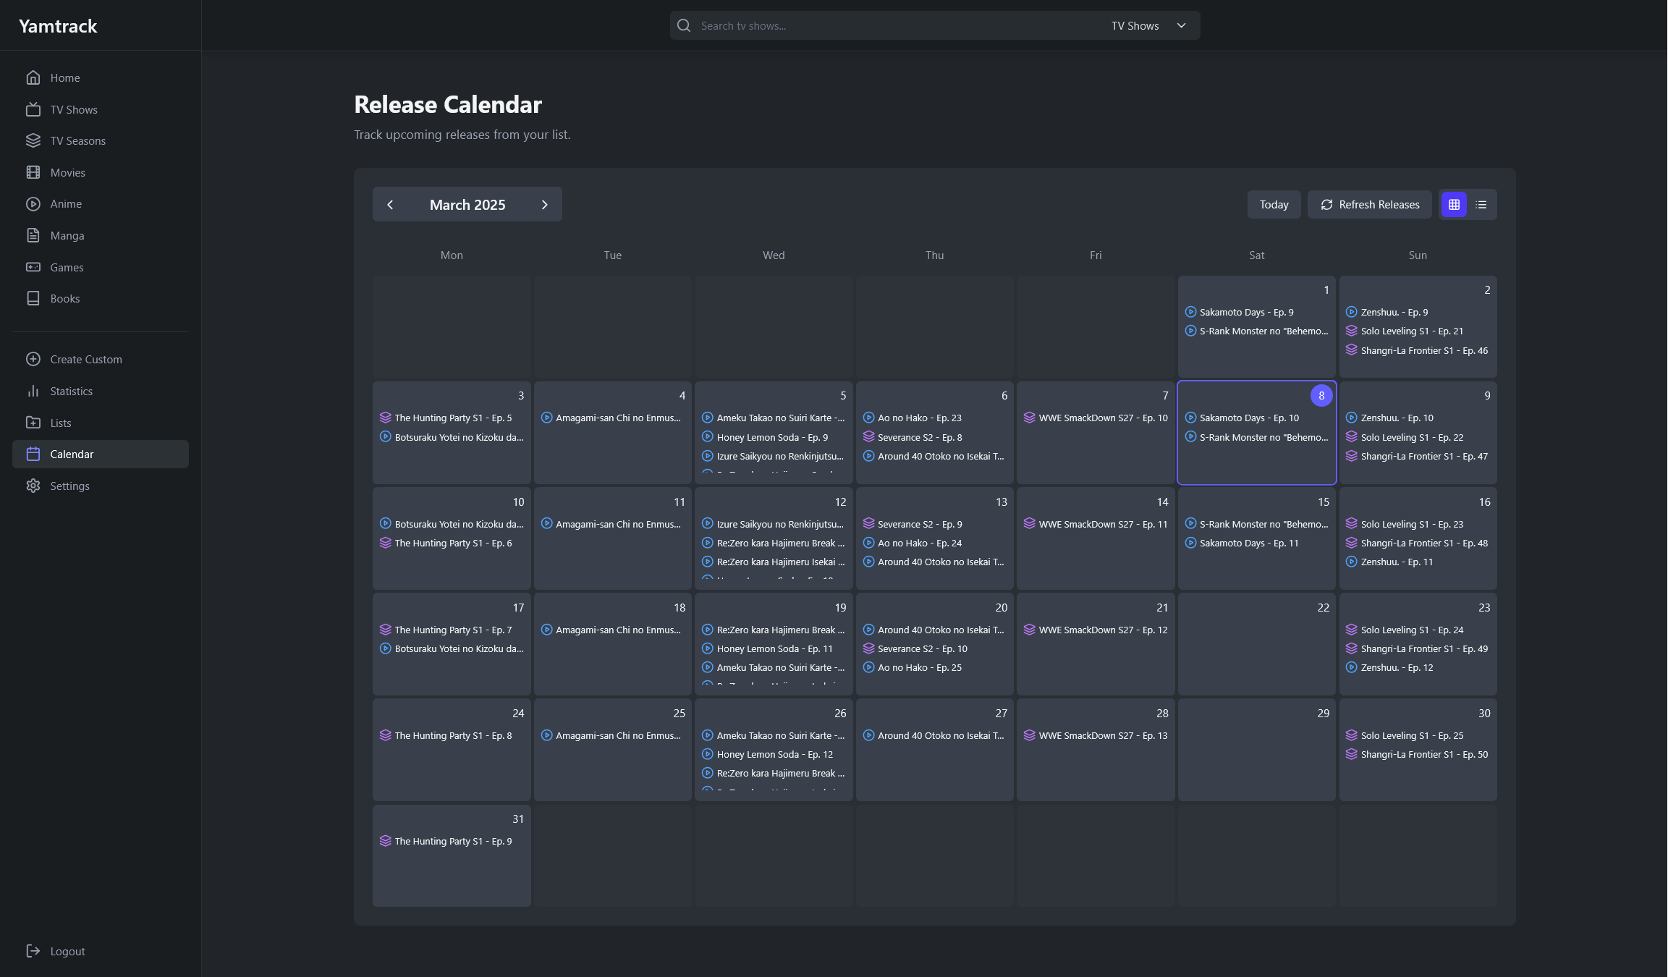Click Create Custom plus icon
Image resolution: width=1668 pixels, height=977 pixels.
click(x=33, y=359)
